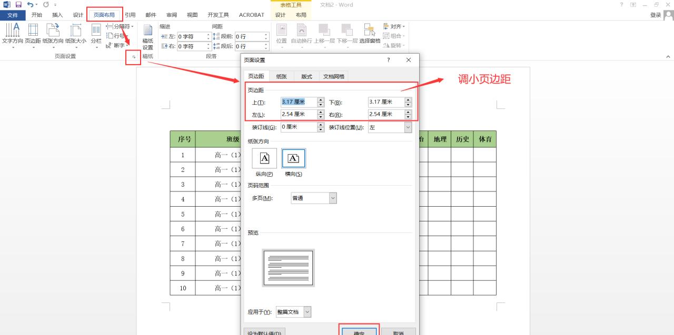Open the File (文件) tab
This screenshot has width=674, height=335.
(13, 15)
